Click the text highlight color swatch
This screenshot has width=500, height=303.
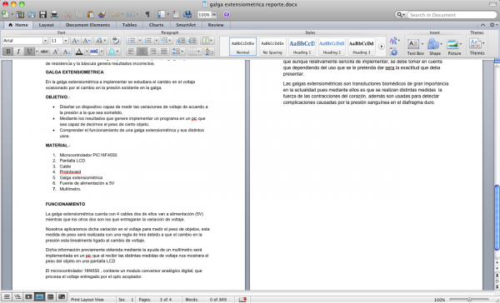click(x=93, y=52)
